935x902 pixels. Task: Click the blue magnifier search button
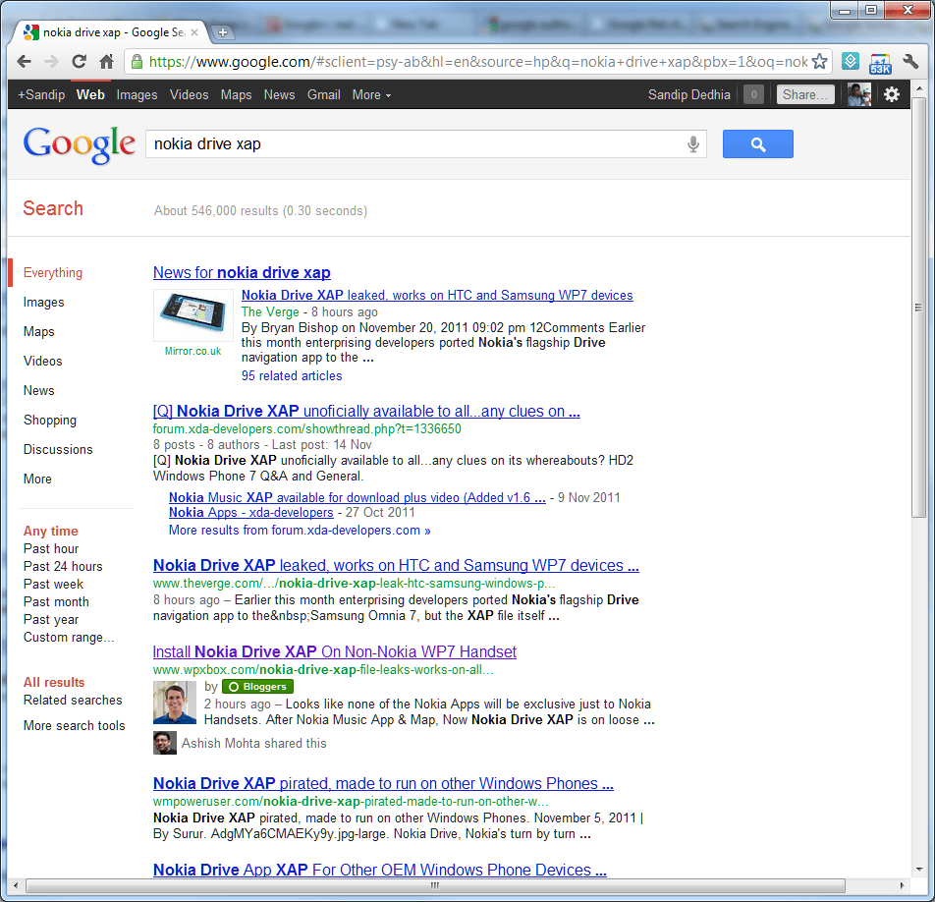coord(758,143)
